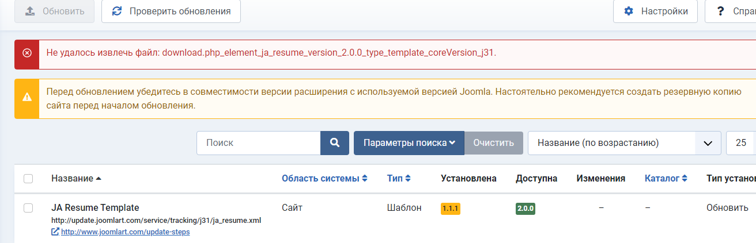The height and width of the screenshot is (243, 756).
Task: Sort by Тип column header
Action: (x=399, y=179)
